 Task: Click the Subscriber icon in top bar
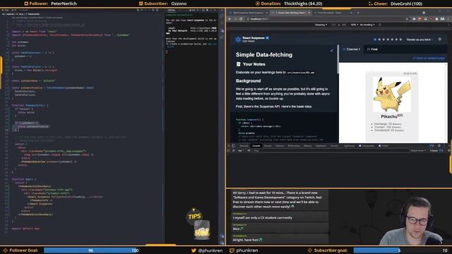point(141,4)
